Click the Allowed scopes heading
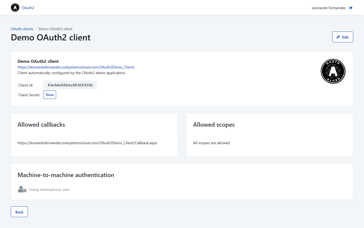Viewport: 364px width, 228px height. click(x=214, y=125)
